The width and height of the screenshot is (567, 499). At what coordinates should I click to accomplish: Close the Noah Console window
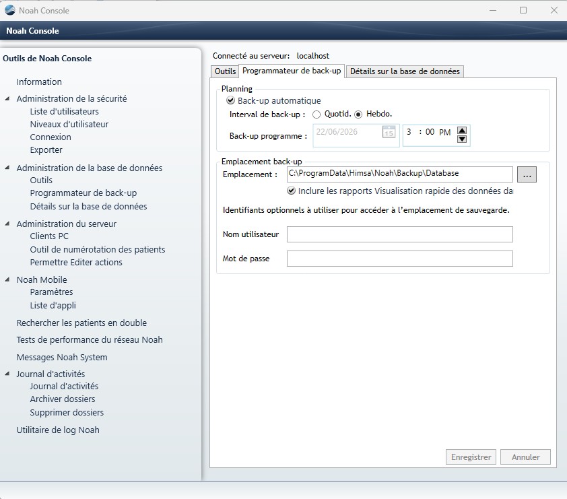pos(554,10)
